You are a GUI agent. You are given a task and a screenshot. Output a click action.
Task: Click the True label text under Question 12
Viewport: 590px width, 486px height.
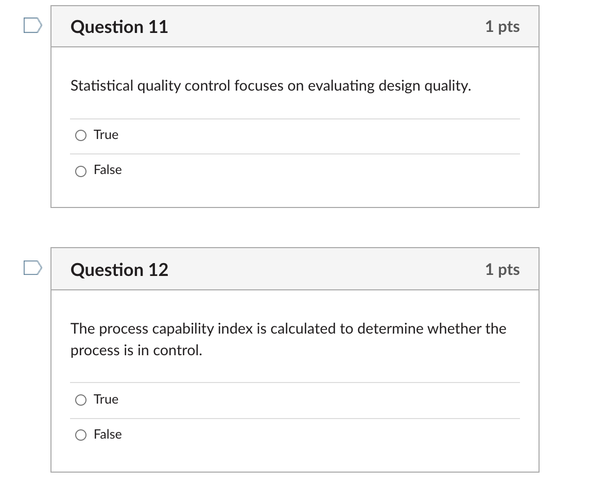point(105,399)
